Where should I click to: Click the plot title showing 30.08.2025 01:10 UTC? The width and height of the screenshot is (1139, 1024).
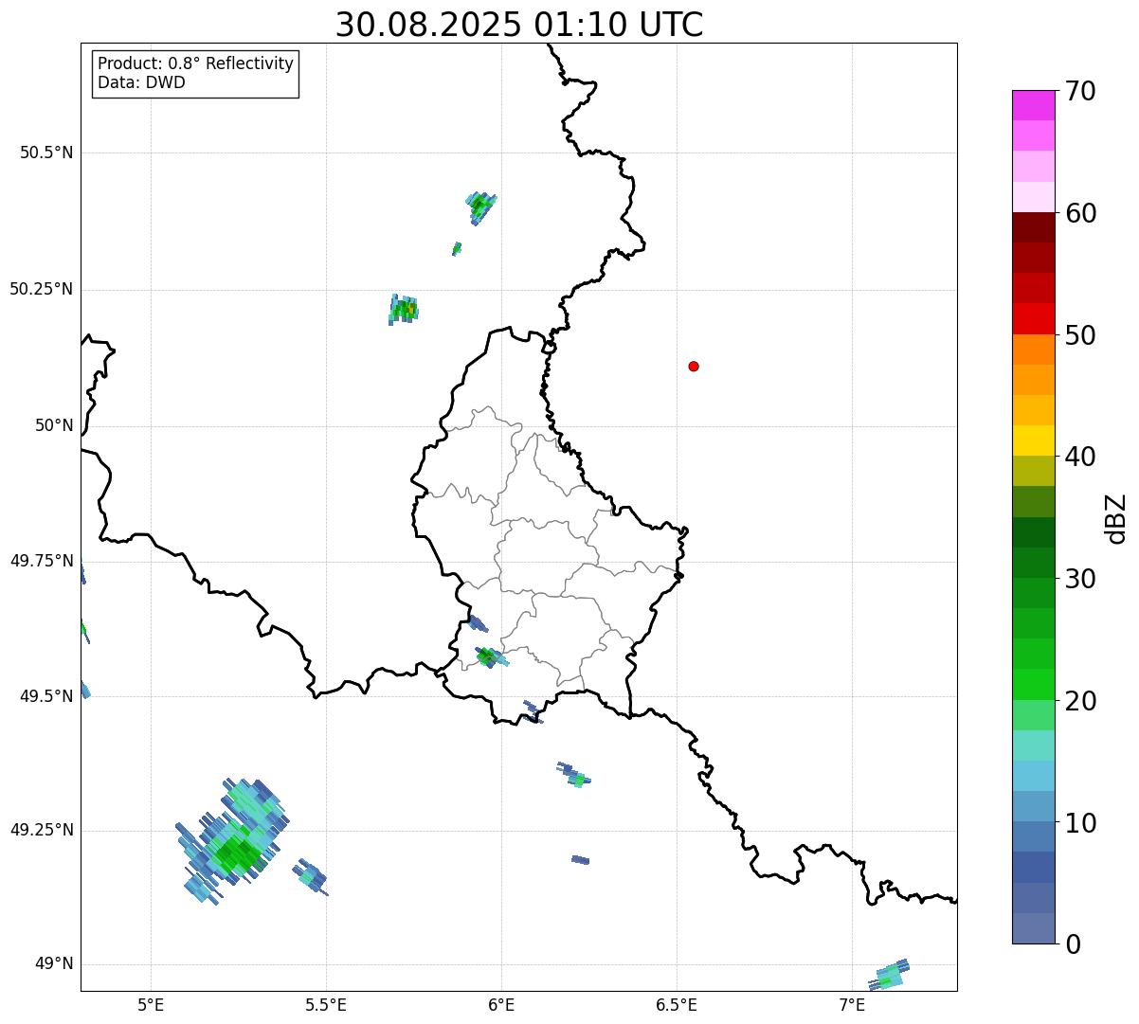pos(519,25)
